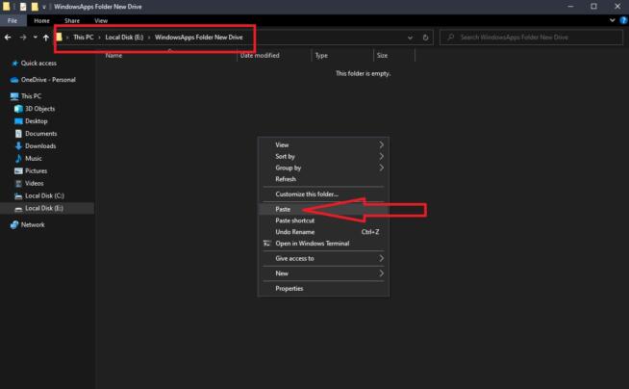Image resolution: width=629 pixels, height=389 pixels.
Task: Open the Home ribbon tab
Action: (41, 20)
